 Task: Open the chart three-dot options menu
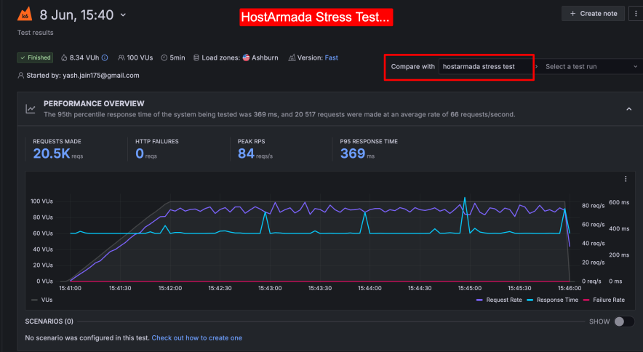[x=626, y=179]
